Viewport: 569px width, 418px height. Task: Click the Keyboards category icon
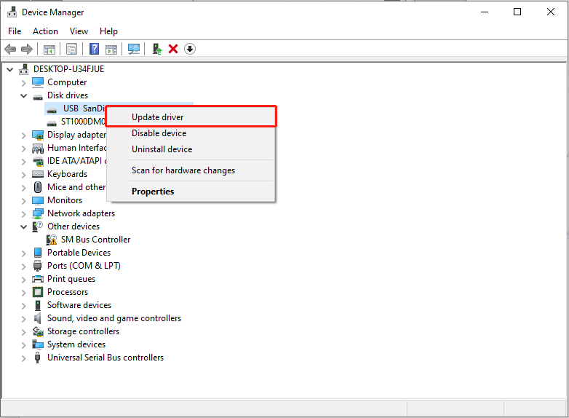(38, 174)
